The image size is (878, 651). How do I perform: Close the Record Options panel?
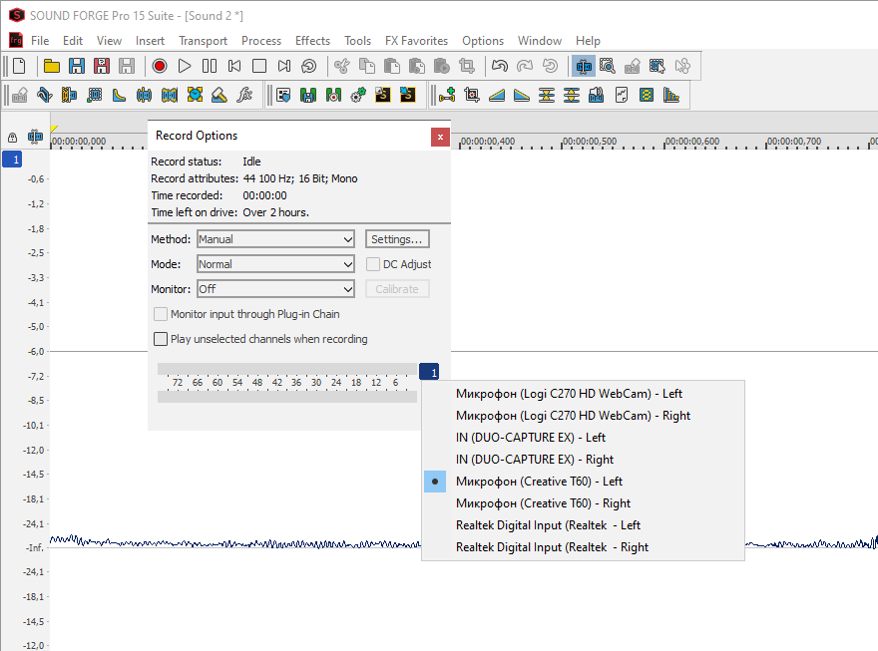tap(440, 137)
